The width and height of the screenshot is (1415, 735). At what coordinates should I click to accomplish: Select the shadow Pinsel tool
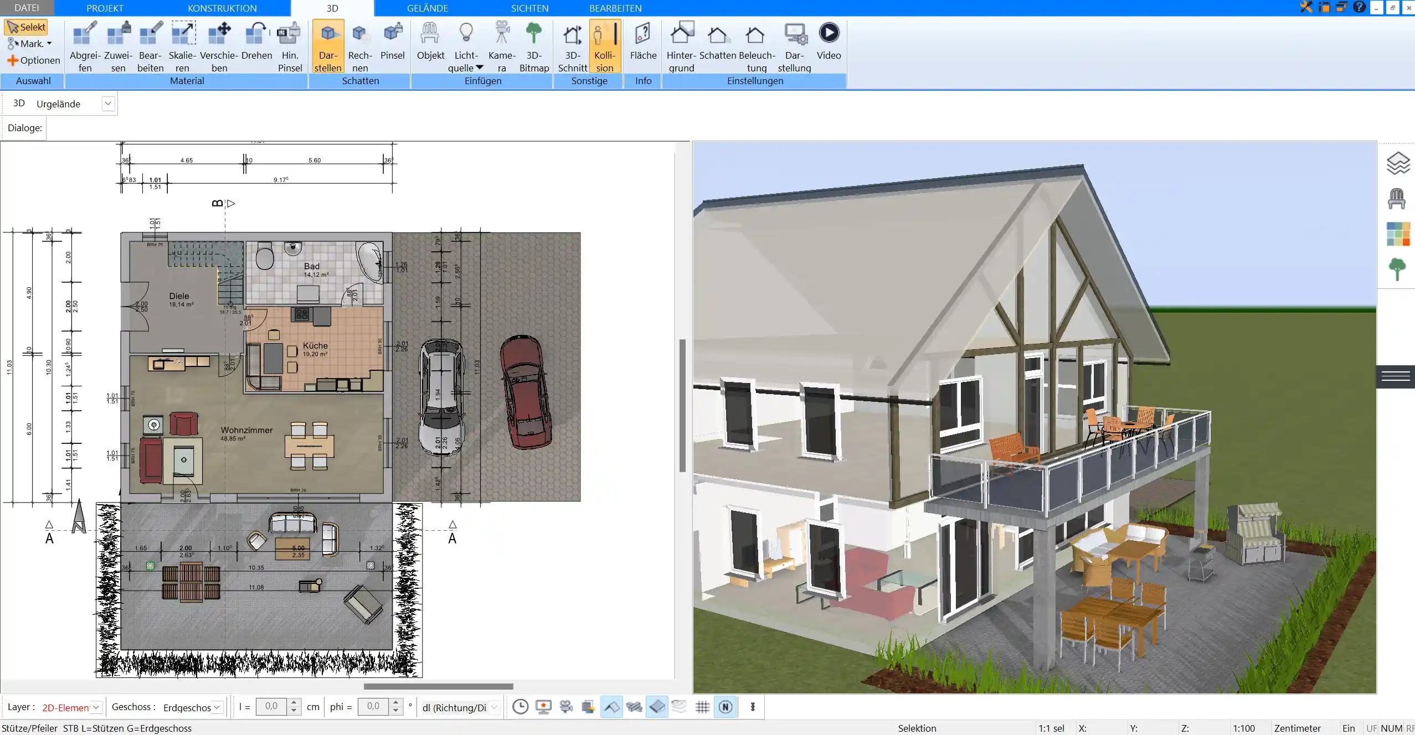pyautogui.click(x=393, y=41)
